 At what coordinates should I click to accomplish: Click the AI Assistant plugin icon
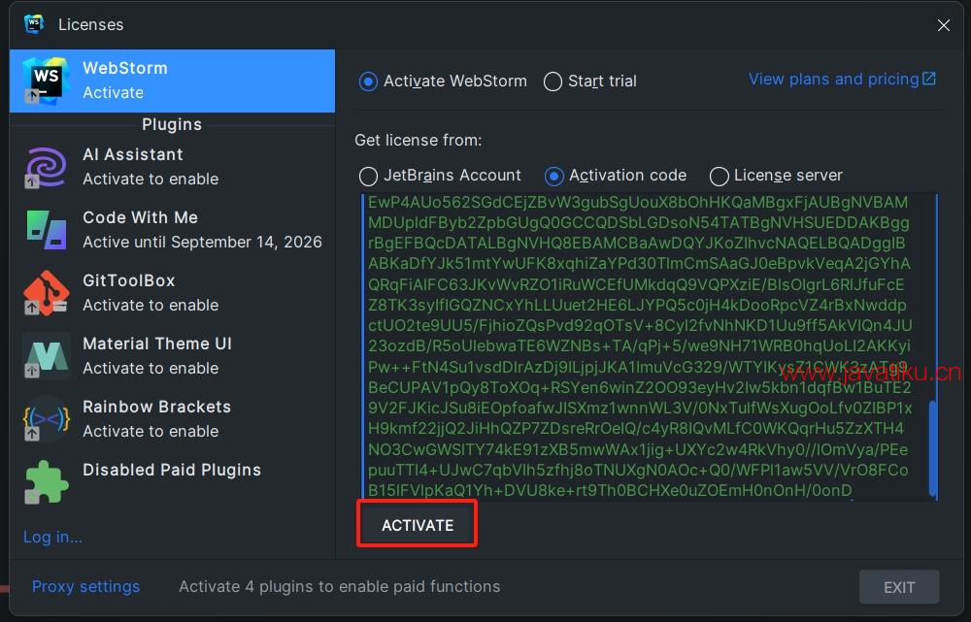[x=46, y=167]
